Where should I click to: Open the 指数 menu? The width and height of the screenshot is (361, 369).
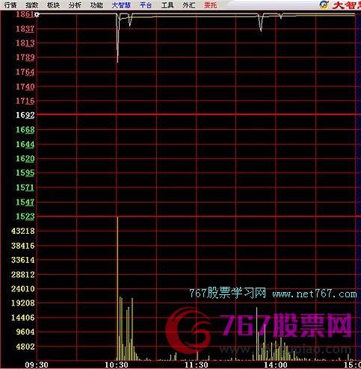tap(32, 5)
